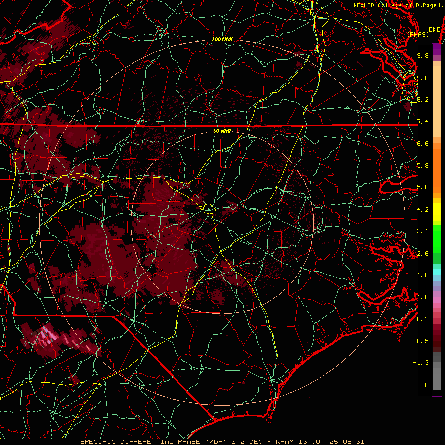The width and height of the screenshot is (445, 445).
Task: Select the pink segment of the color bar
Action: click(x=437, y=300)
